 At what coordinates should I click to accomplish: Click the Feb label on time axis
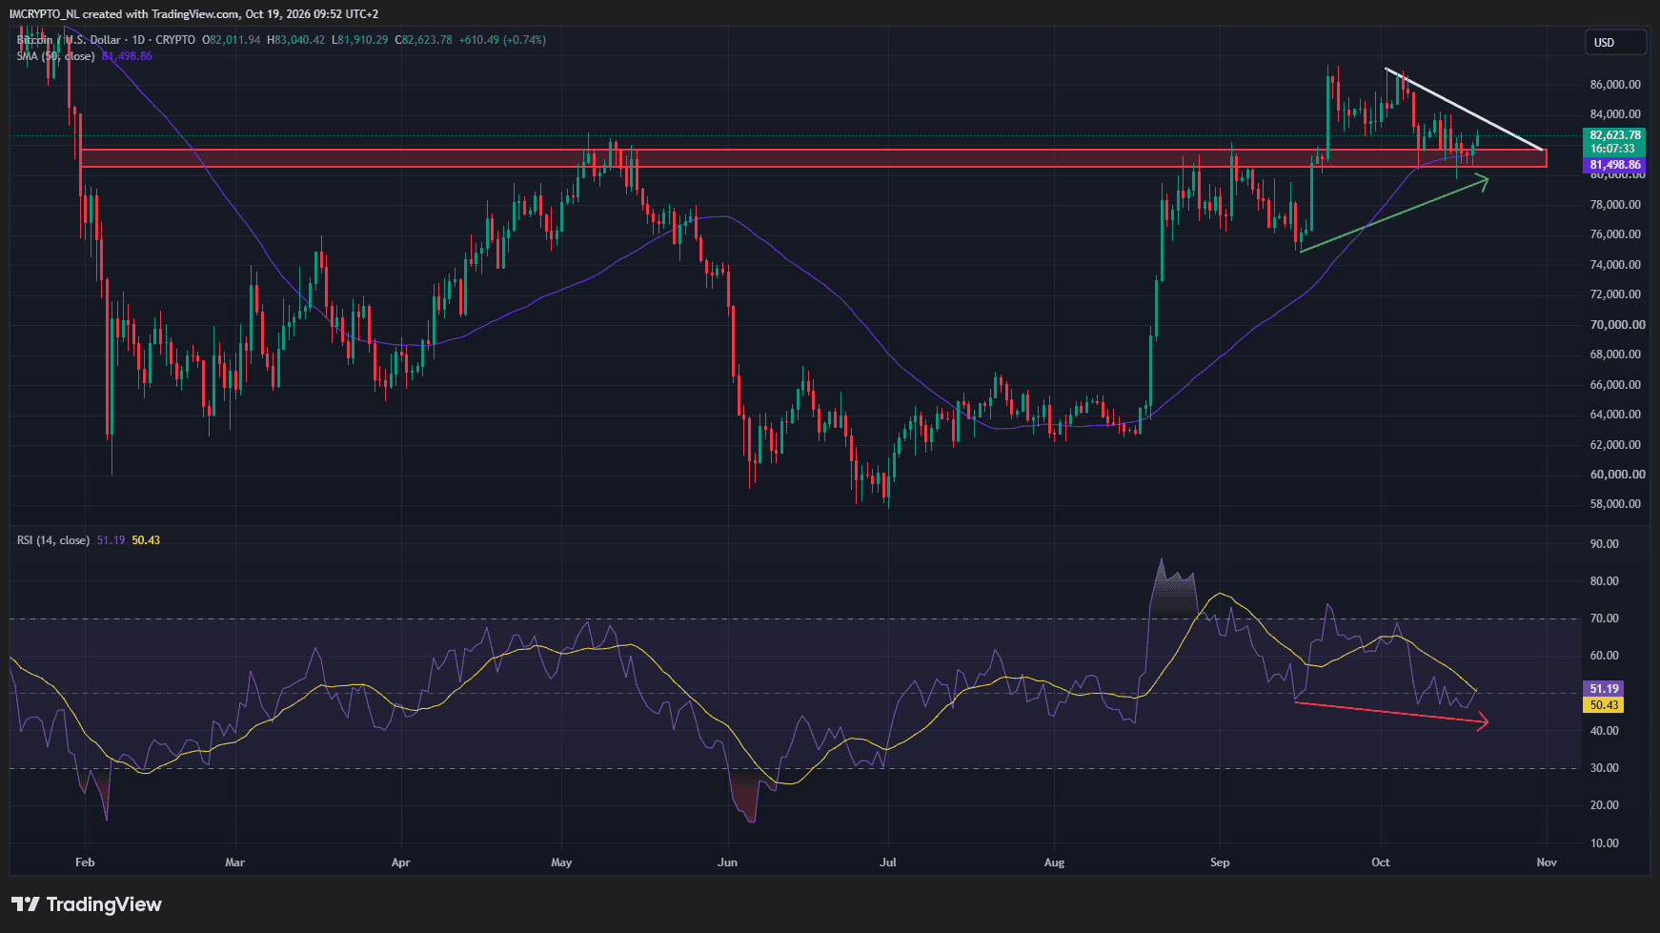pos(85,862)
